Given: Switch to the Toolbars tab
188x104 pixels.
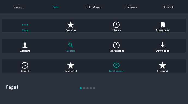Looking at the screenshot, I should tap(18, 7).
